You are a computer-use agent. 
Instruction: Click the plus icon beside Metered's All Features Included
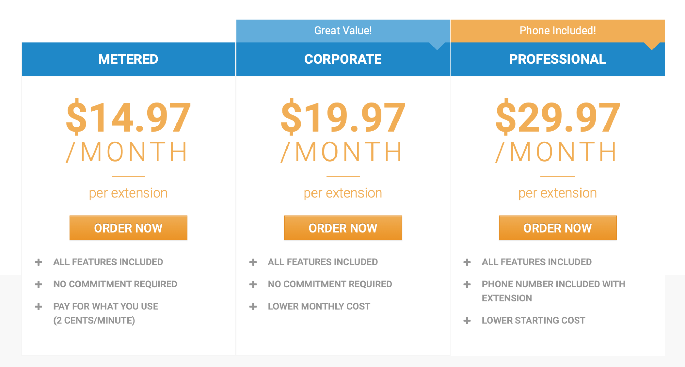[x=39, y=262]
